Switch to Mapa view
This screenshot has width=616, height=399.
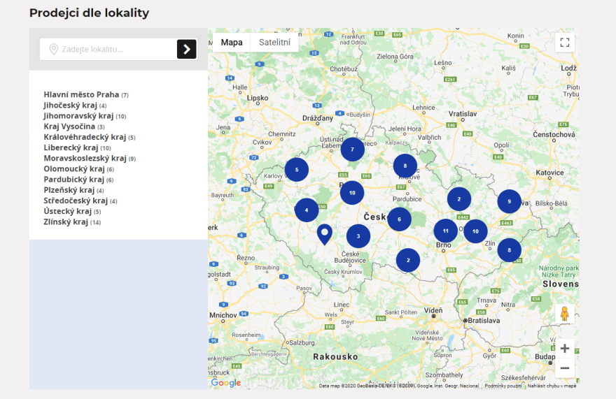pyautogui.click(x=232, y=43)
